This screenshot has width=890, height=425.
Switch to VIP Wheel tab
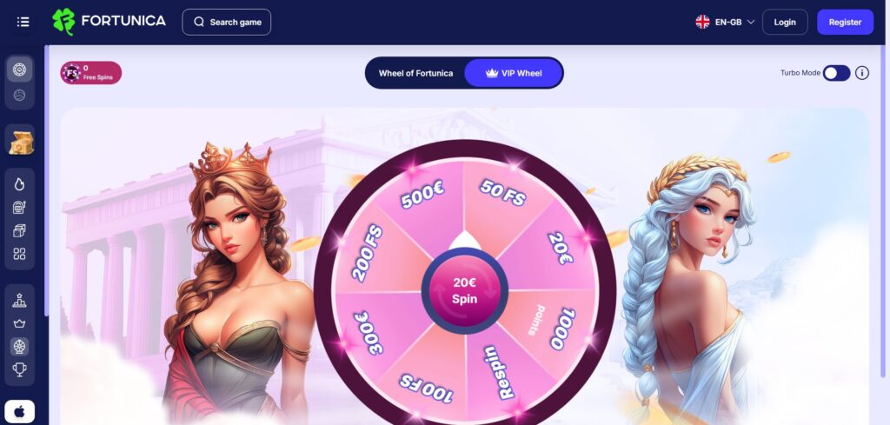click(513, 73)
